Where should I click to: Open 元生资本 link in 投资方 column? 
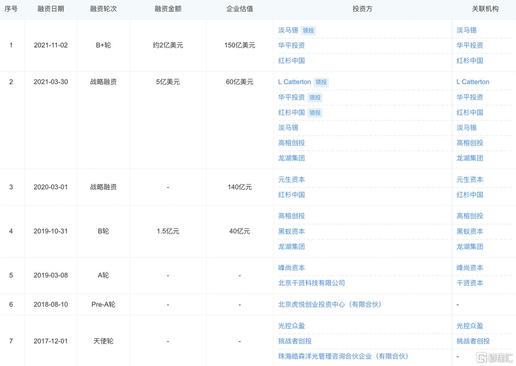point(291,180)
